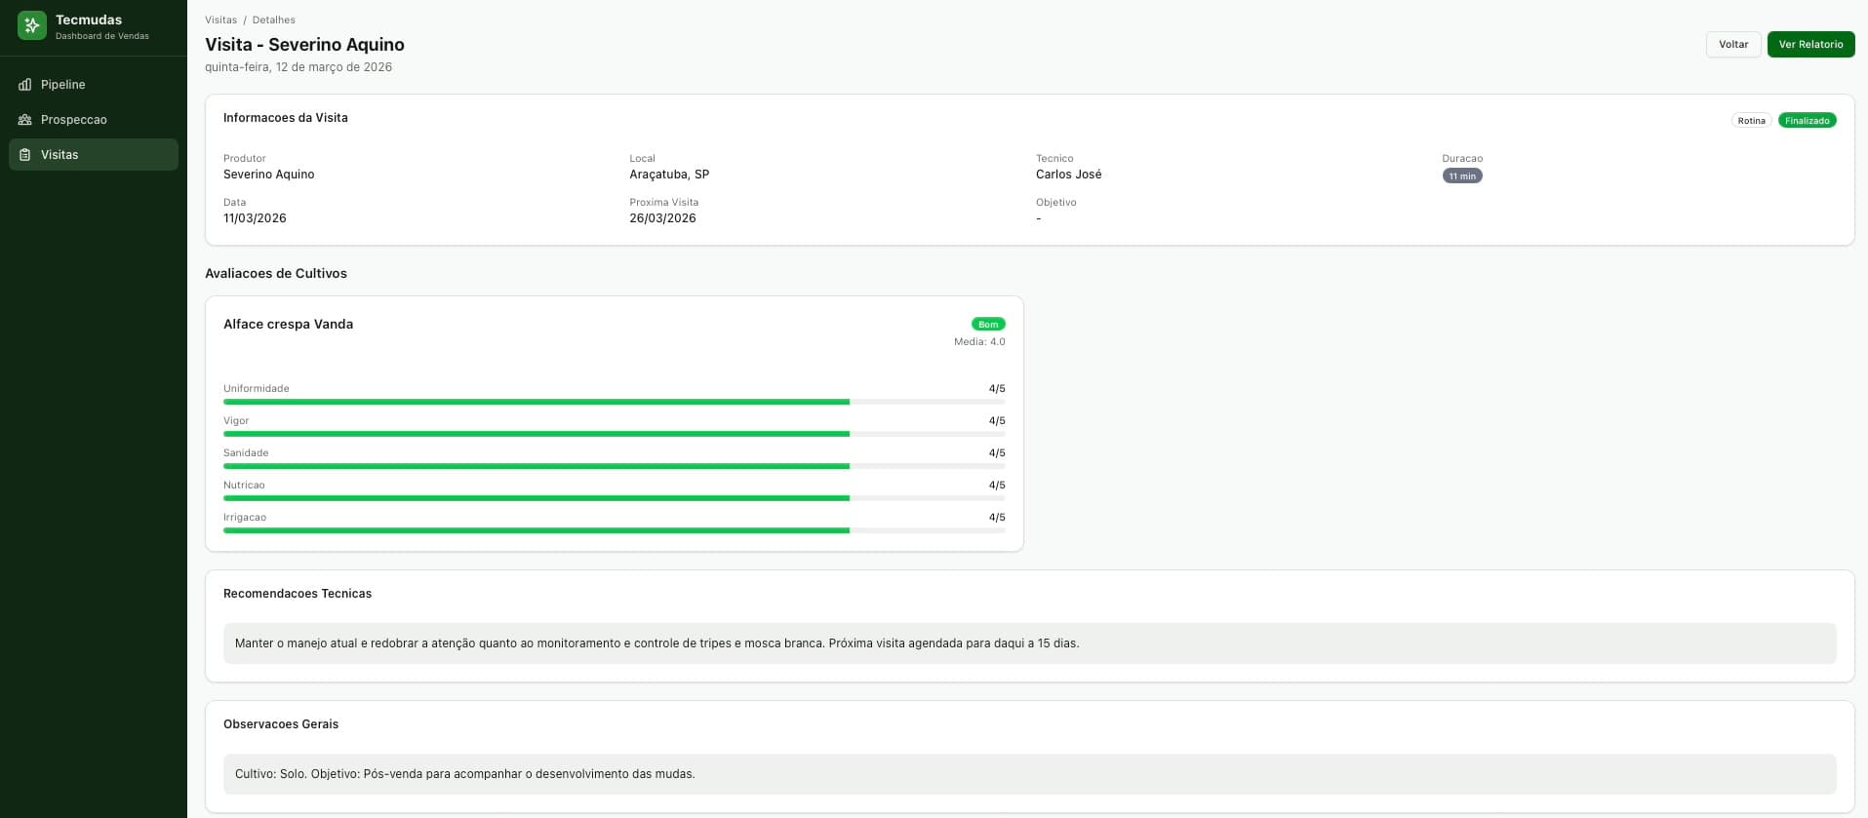This screenshot has width=1868, height=818.
Task: Click the Dashboard de Vendas subtitle
Action: point(102,36)
